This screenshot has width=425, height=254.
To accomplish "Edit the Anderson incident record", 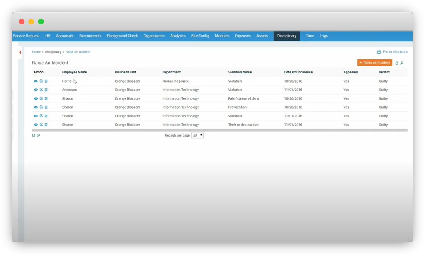I will [x=41, y=90].
